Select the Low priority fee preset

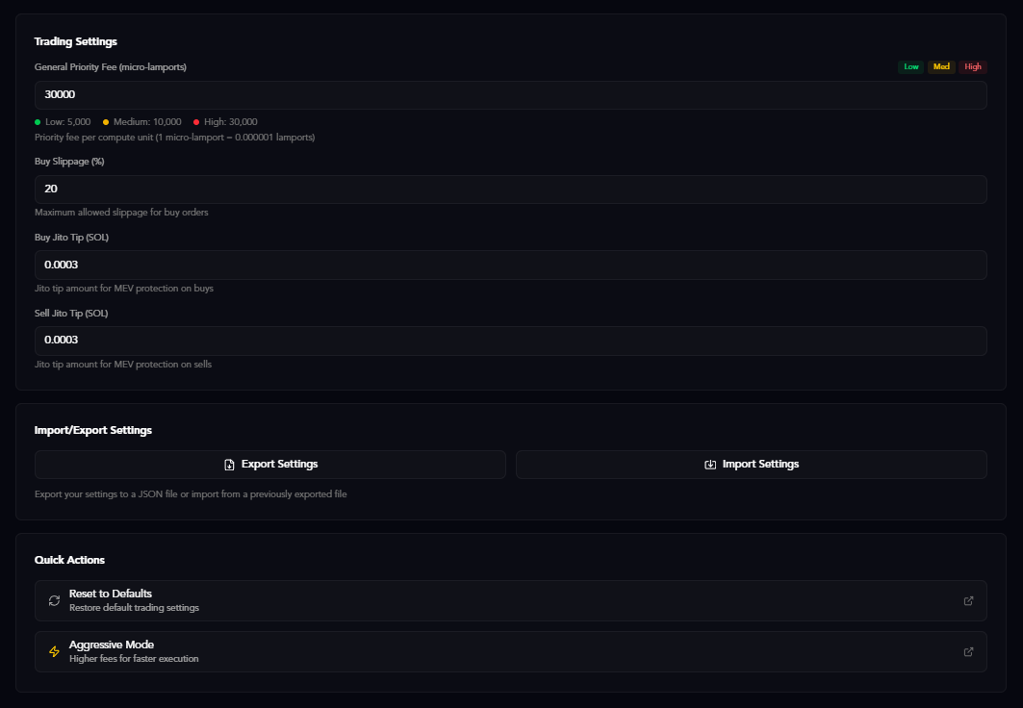[910, 66]
